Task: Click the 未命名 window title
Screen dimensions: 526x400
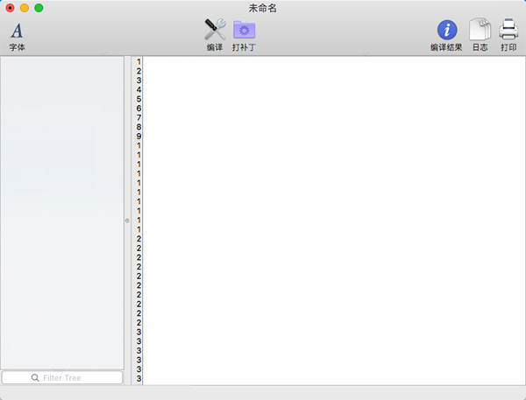Action: 263,8
